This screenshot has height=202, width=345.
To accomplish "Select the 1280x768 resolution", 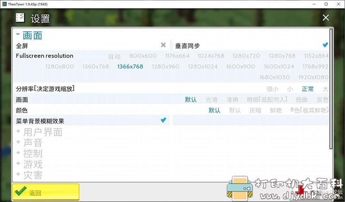I will (x=282, y=56).
